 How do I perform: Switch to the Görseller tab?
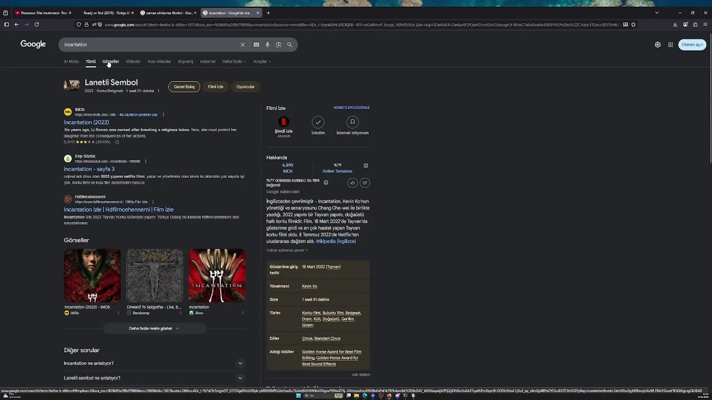pyautogui.click(x=111, y=62)
